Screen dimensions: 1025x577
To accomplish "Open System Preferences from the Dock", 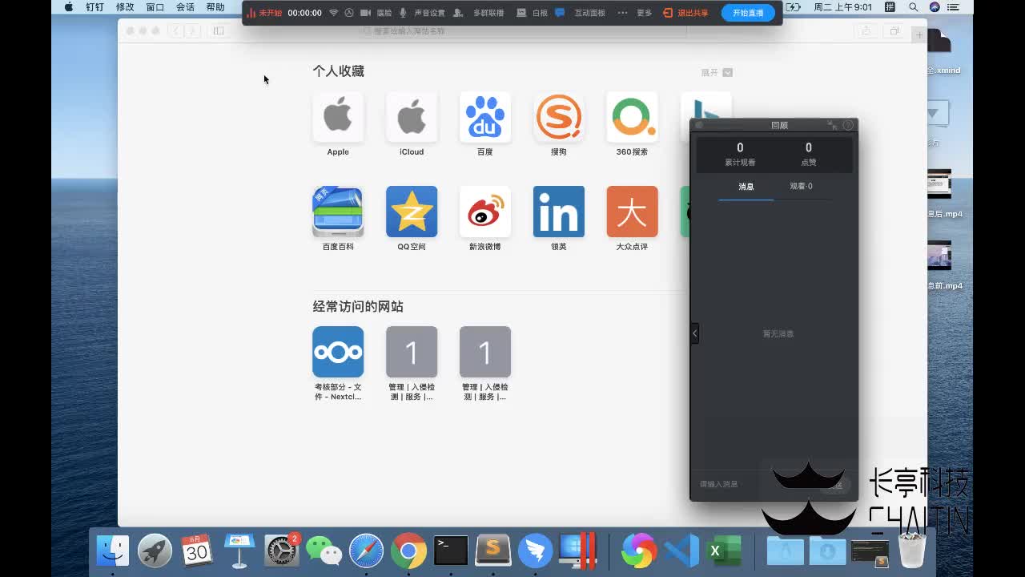I will pyautogui.click(x=281, y=551).
